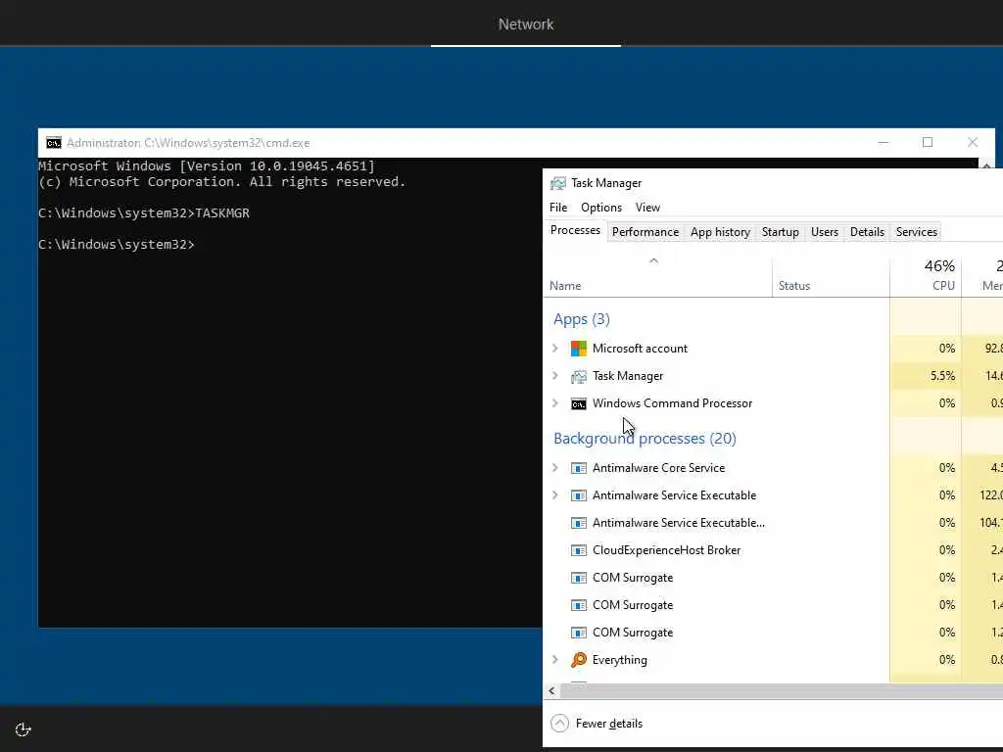Expand Antimalware Core Service group
Image resolution: width=1003 pixels, height=752 pixels.
point(555,468)
